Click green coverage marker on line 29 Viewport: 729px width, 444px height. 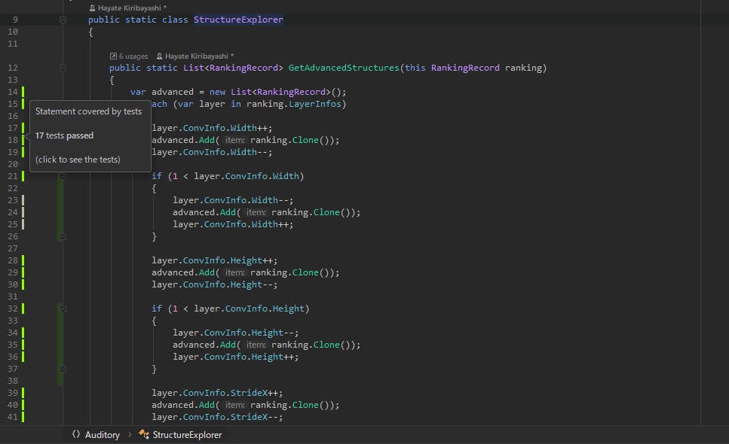[23, 273]
